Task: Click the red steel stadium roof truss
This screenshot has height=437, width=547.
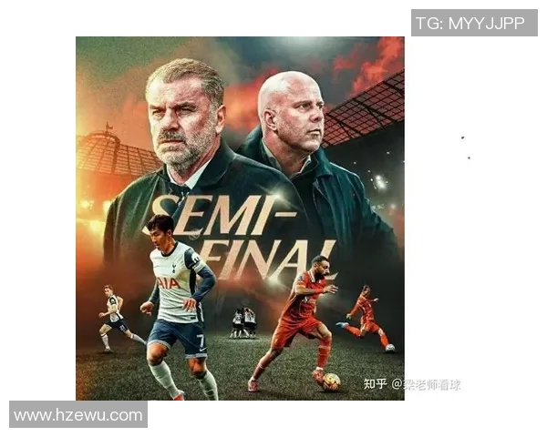Action: pos(363,111)
